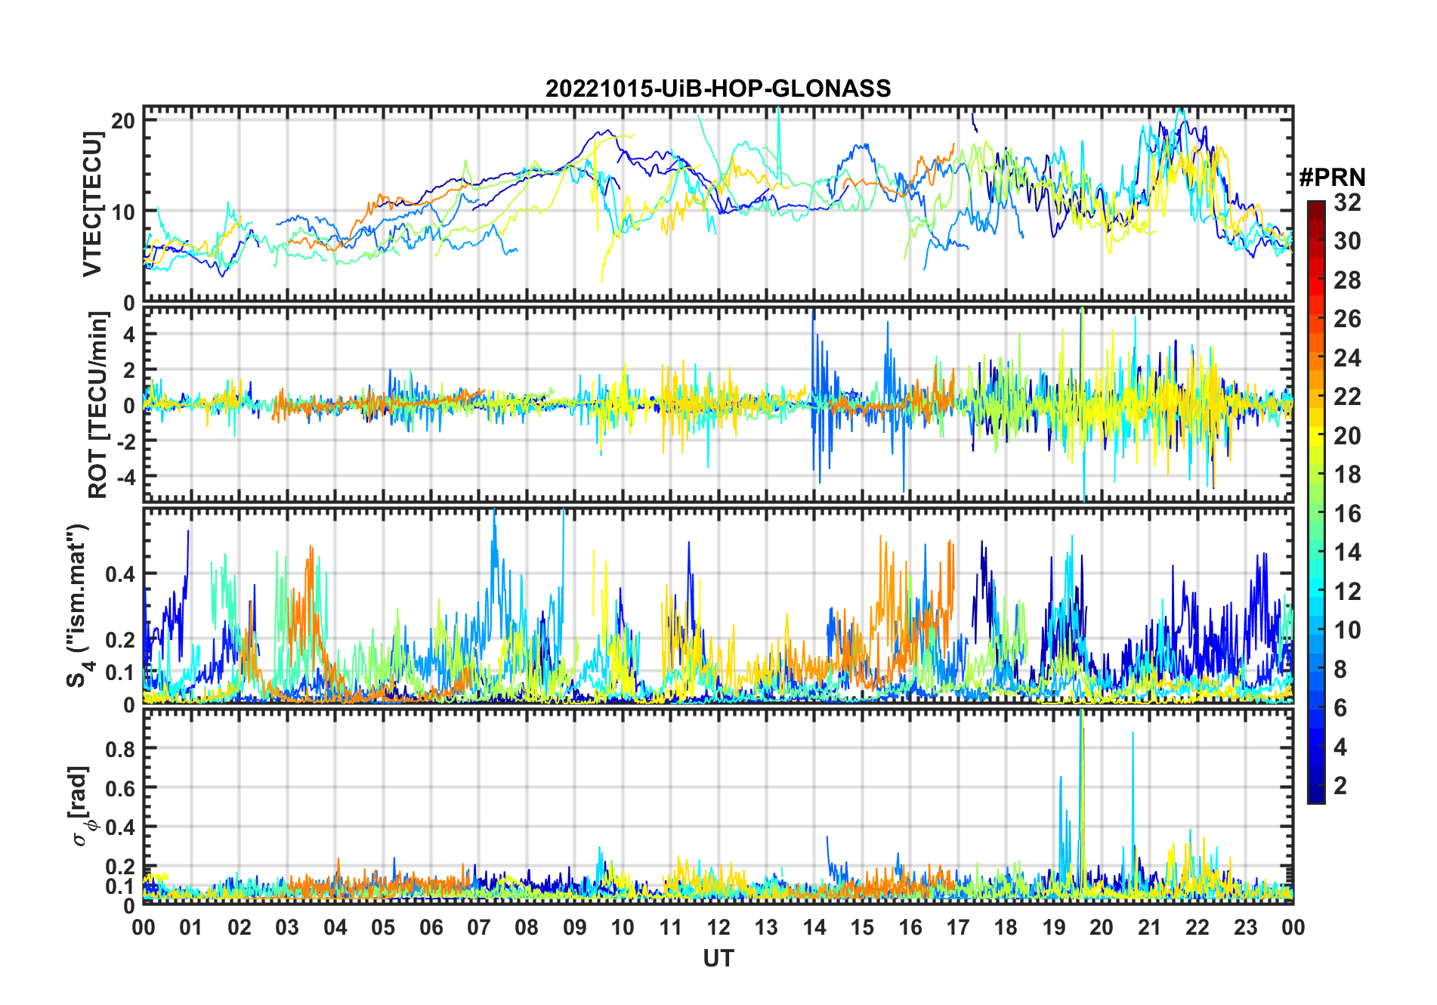Click the PRN color scale bar
The height and width of the screenshot is (1005, 1437).
click(1316, 502)
